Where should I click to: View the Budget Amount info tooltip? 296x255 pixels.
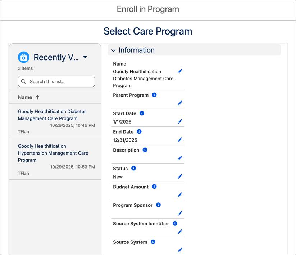coord(154,186)
